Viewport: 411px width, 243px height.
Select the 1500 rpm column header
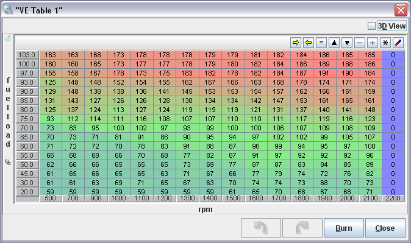click(233, 198)
